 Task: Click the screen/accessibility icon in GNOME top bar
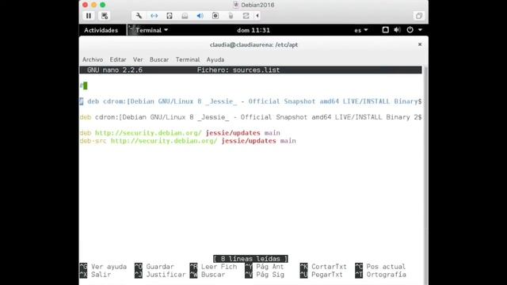pyautogui.click(x=385, y=30)
